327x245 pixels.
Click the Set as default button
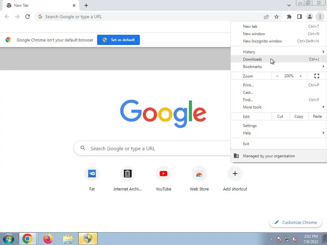118,40
